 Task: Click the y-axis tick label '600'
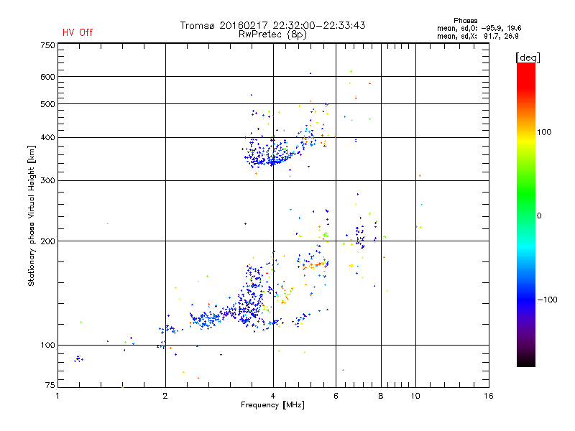click(x=47, y=77)
